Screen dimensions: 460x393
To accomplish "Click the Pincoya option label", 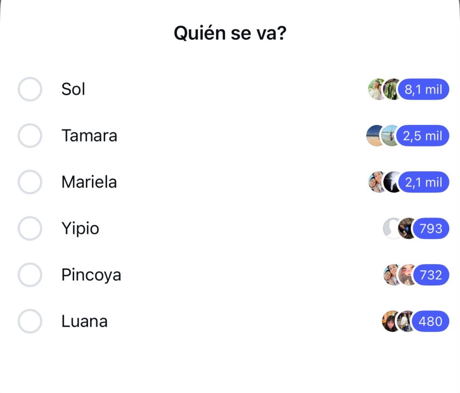I will 91,275.
